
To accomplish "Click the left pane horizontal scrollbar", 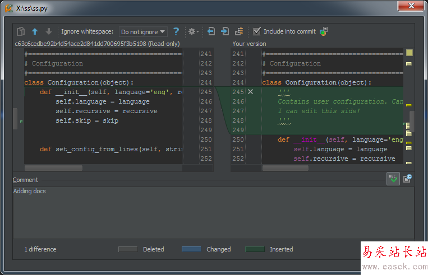I will click(x=53, y=168).
